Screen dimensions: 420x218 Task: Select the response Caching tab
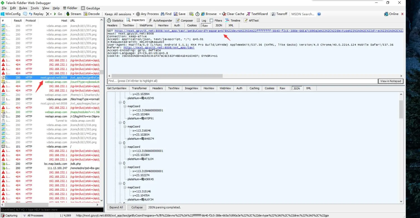coord(255,88)
